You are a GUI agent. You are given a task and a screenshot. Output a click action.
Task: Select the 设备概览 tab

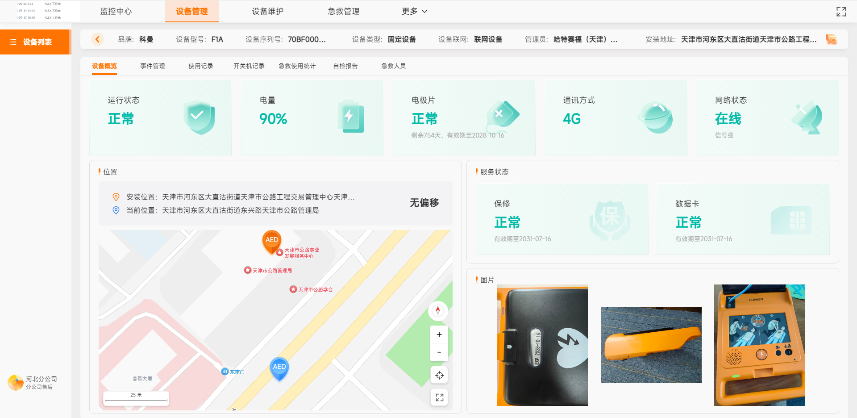point(104,66)
